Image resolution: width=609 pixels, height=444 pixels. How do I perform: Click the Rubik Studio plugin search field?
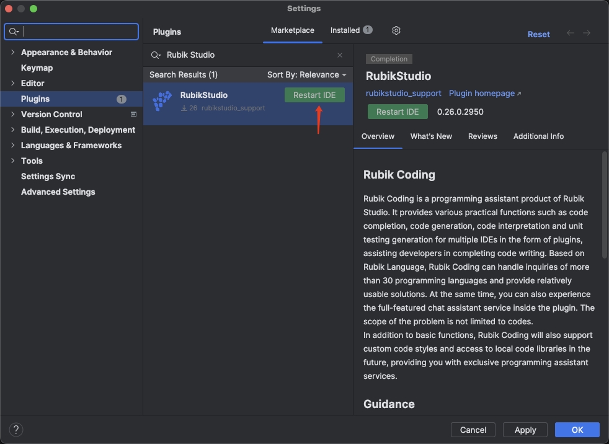(x=249, y=55)
